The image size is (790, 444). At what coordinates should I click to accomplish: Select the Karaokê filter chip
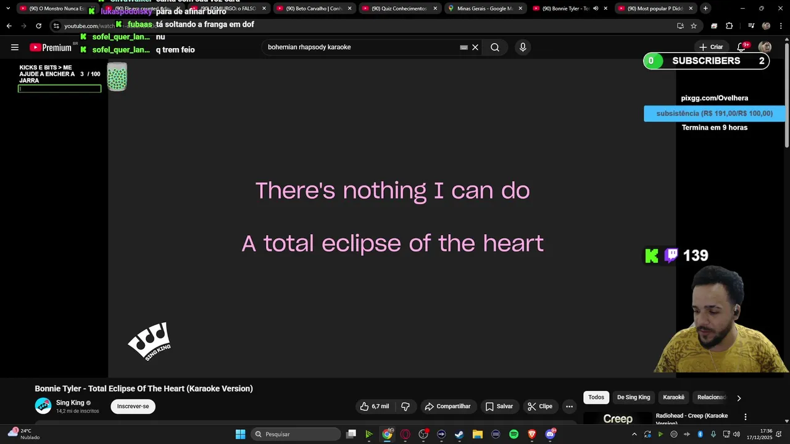[x=674, y=398]
